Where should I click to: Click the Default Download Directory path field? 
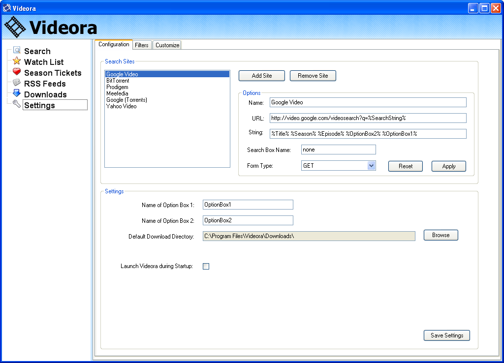tap(309, 236)
